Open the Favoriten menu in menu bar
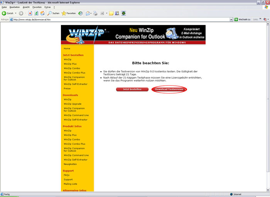The width and height of the screenshot is (270, 197). click(37, 7)
